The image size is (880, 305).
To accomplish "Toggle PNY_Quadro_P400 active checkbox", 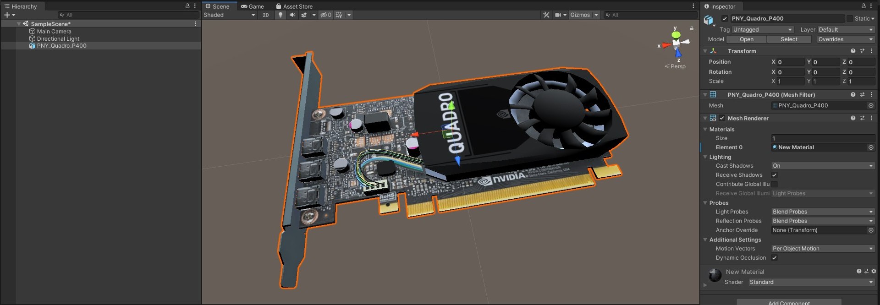I will click(x=725, y=19).
